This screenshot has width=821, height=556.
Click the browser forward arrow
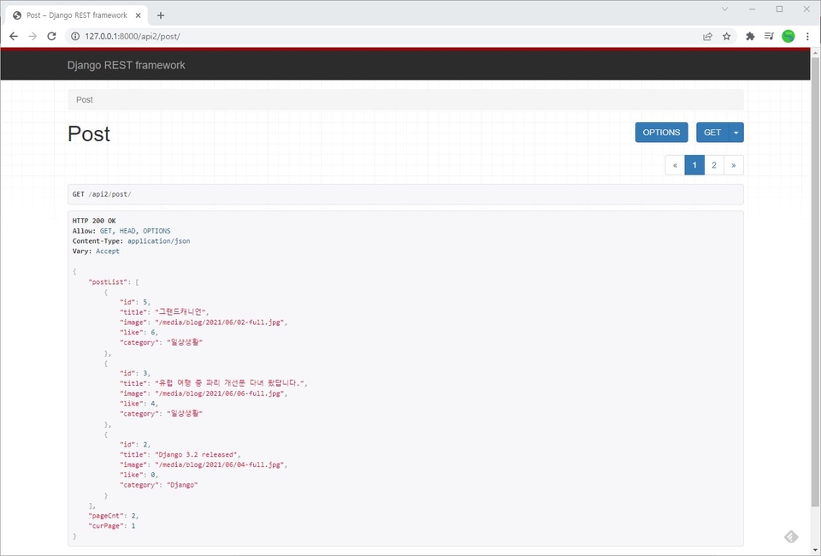[32, 36]
